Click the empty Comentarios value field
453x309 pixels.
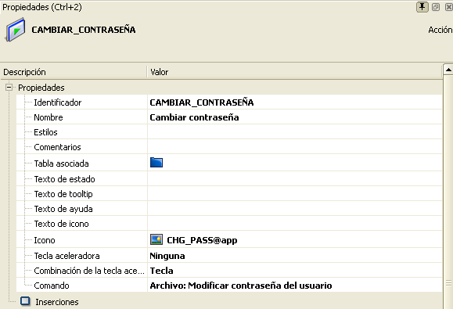click(295, 147)
